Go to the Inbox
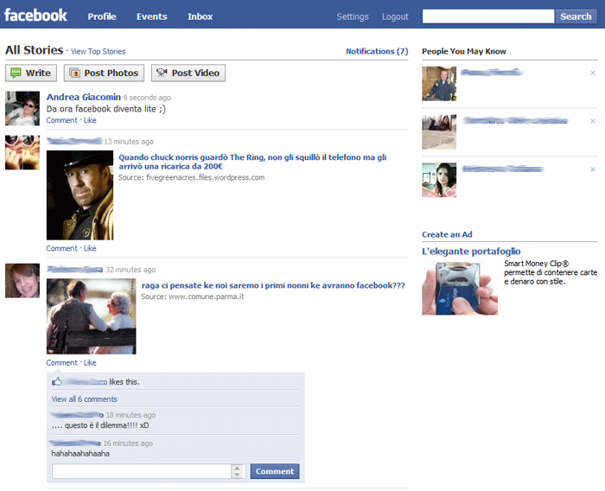Screen dimensions: 605x491 click(200, 16)
